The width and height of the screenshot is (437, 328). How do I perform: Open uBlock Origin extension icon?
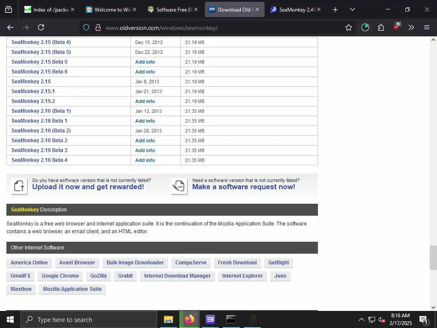(396, 27)
